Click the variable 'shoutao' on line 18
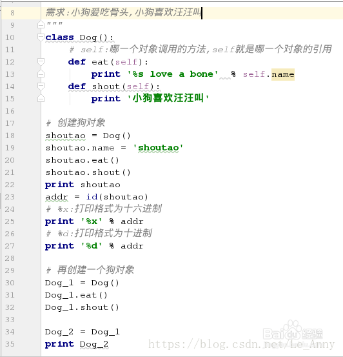The width and height of the screenshot is (343, 357). 66,136
